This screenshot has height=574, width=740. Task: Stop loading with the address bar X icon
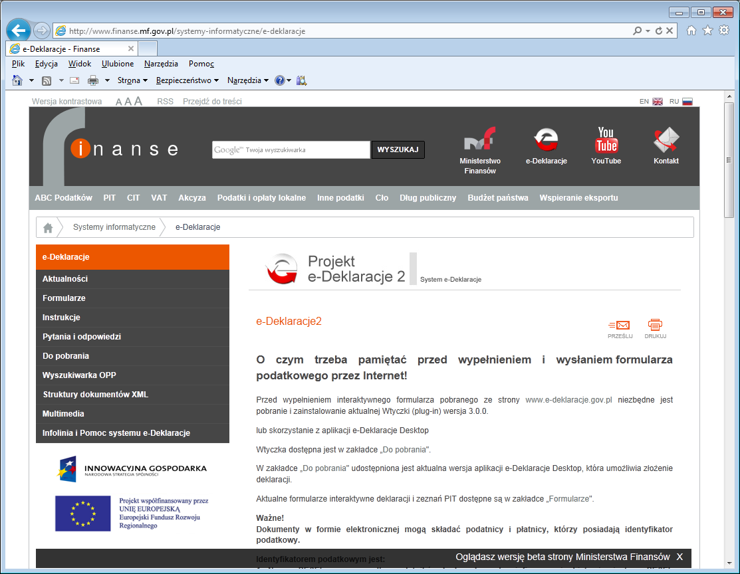click(670, 31)
